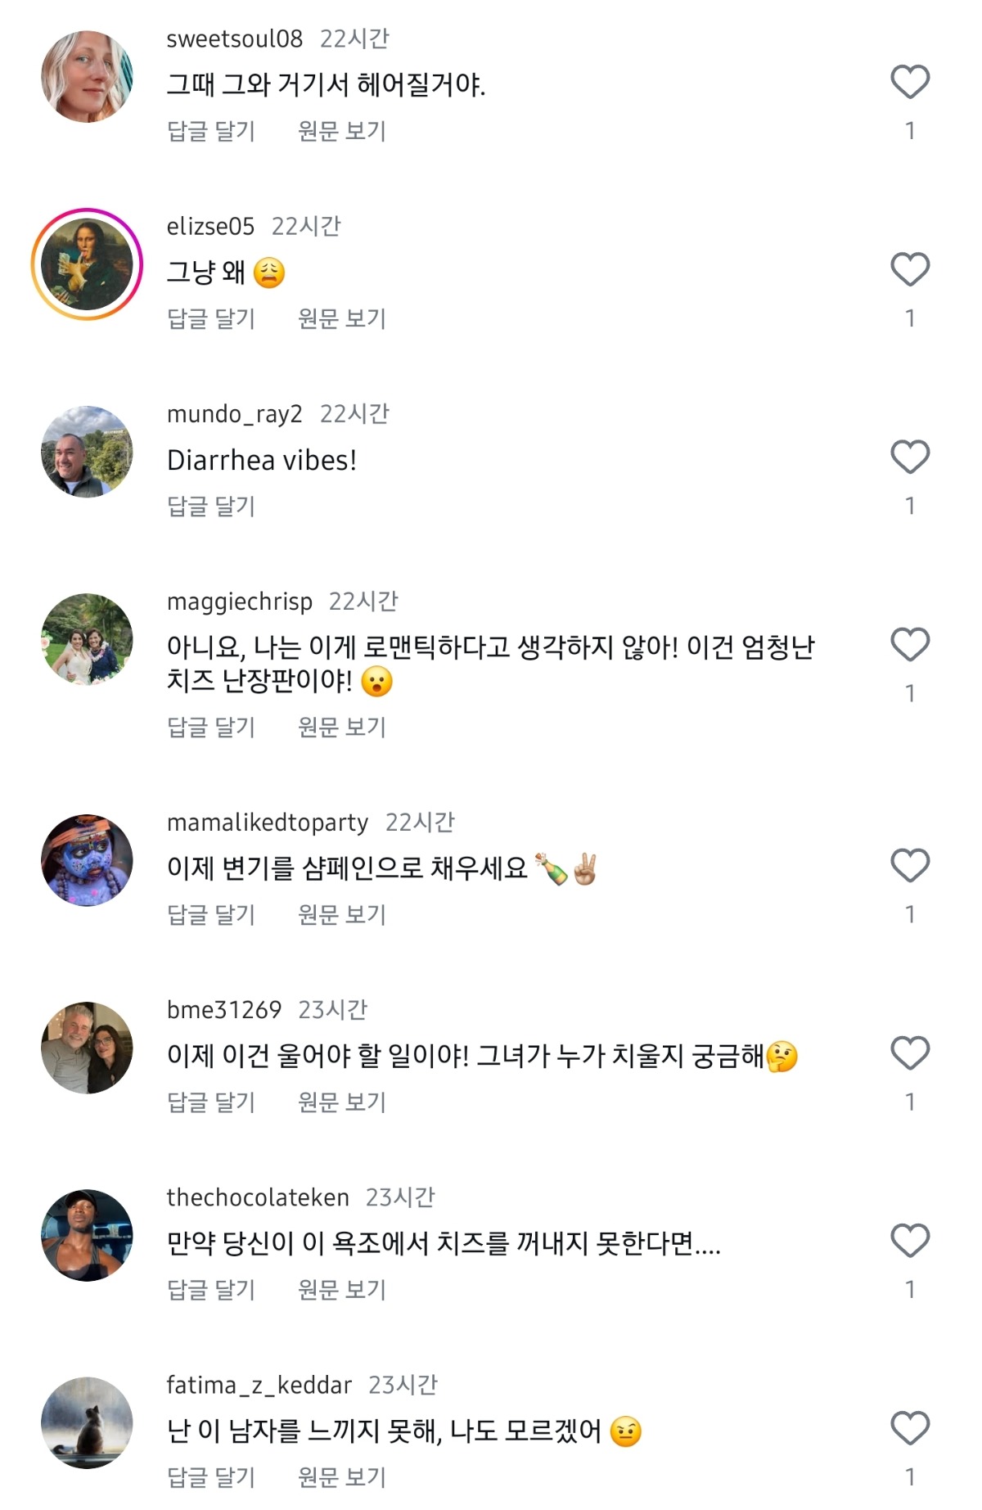
Task: Like mamalikedtoparty's champagne comment
Action: (910, 866)
